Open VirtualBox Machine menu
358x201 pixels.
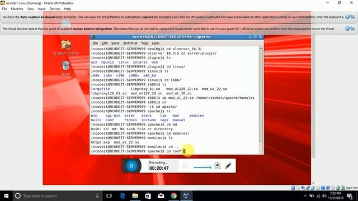pyautogui.click(x=17, y=9)
